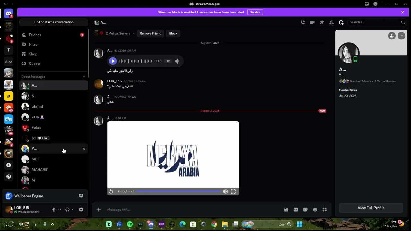411x231 pixels.
Task: Open DM with alajmi
Action: point(53,107)
